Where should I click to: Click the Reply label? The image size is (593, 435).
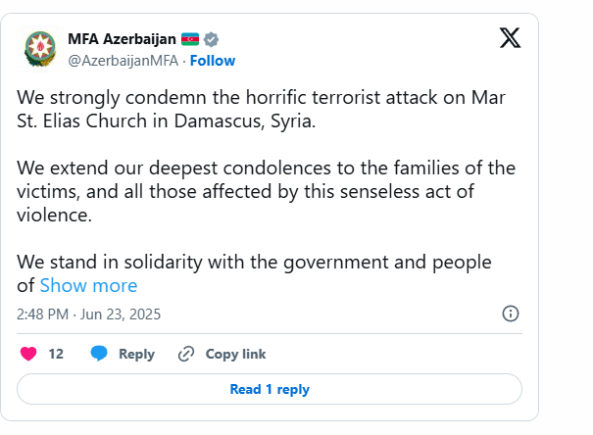[136, 354]
